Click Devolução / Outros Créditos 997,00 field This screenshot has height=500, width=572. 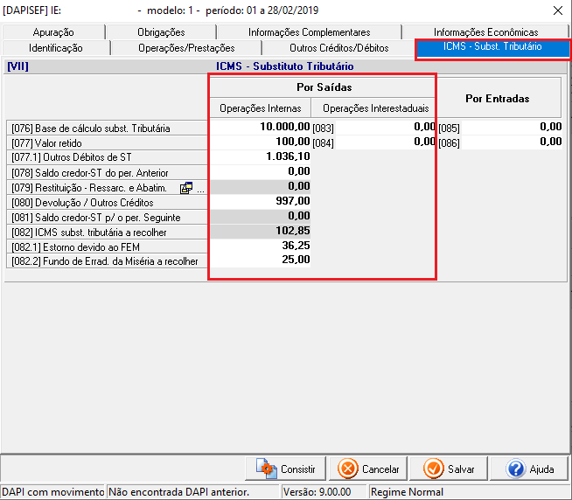(261, 201)
